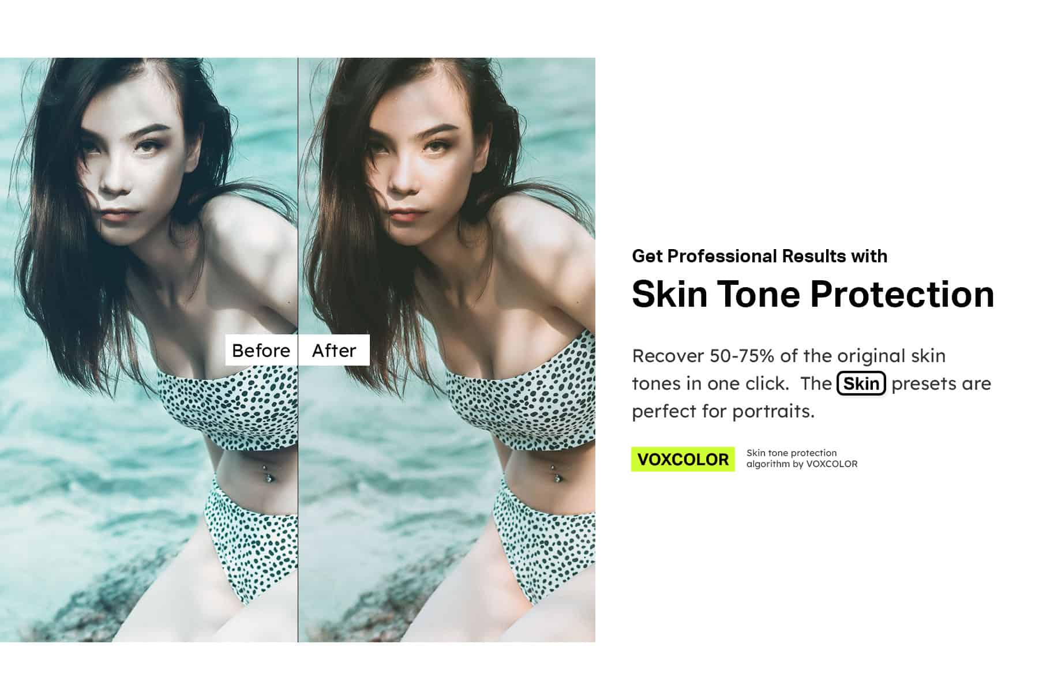This screenshot has height=700, width=1050.
Task: Click the outlined Skin preset tag
Action: [x=861, y=383]
